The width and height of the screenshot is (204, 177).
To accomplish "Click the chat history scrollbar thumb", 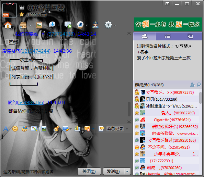I will tap(129, 109).
